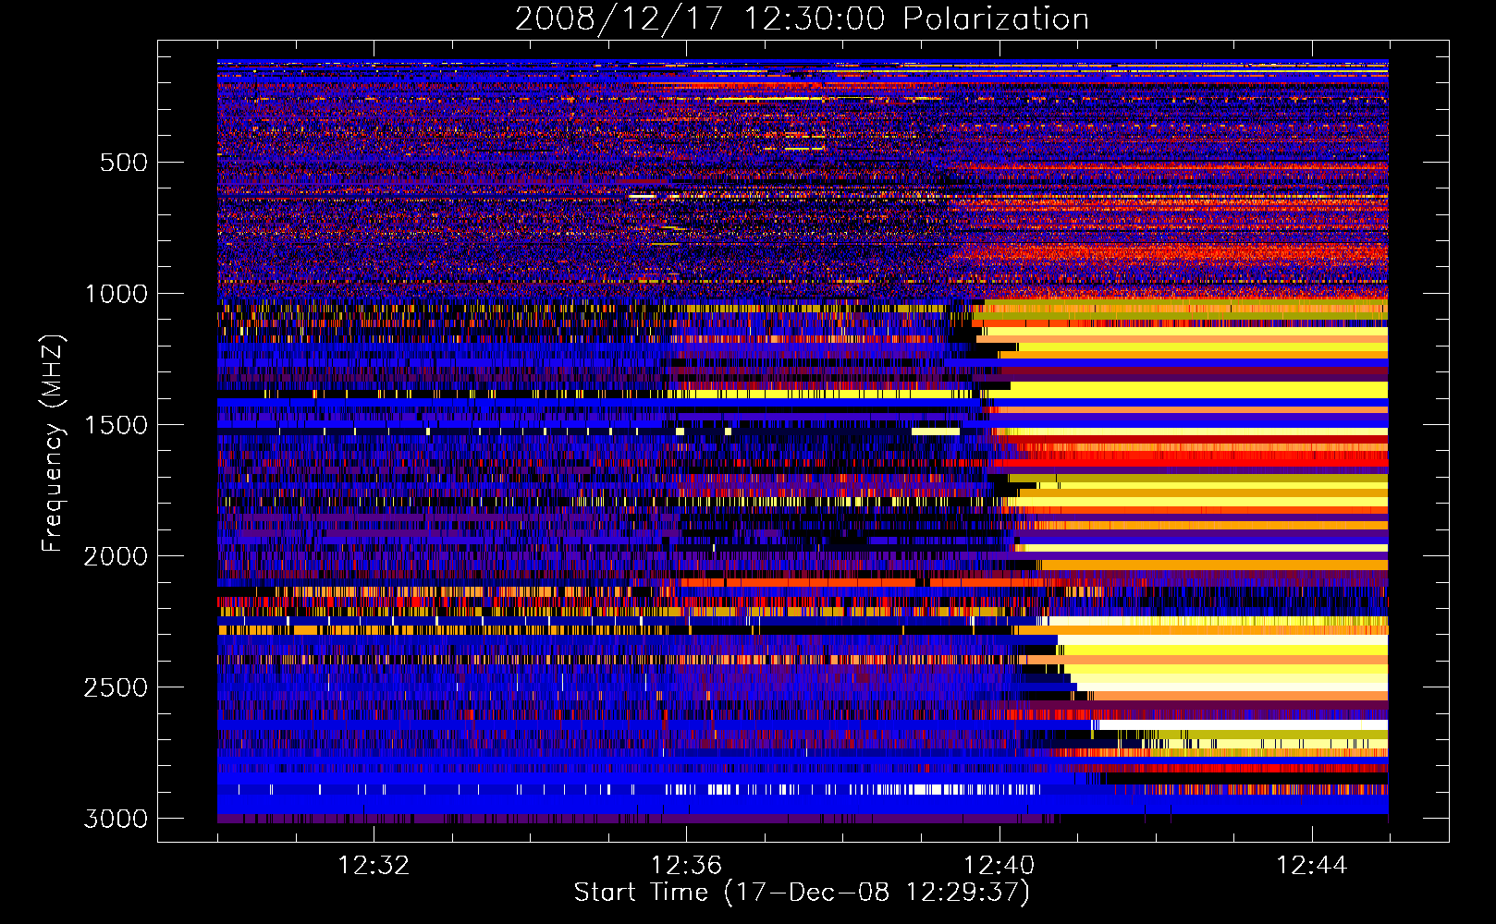Click the 'Frequency (MHZ)' y-axis label

point(53,444)
